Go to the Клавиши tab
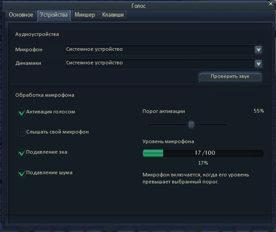 113,15
